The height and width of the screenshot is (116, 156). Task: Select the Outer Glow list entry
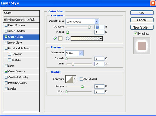pyautogui.click(x=21, y=37)
